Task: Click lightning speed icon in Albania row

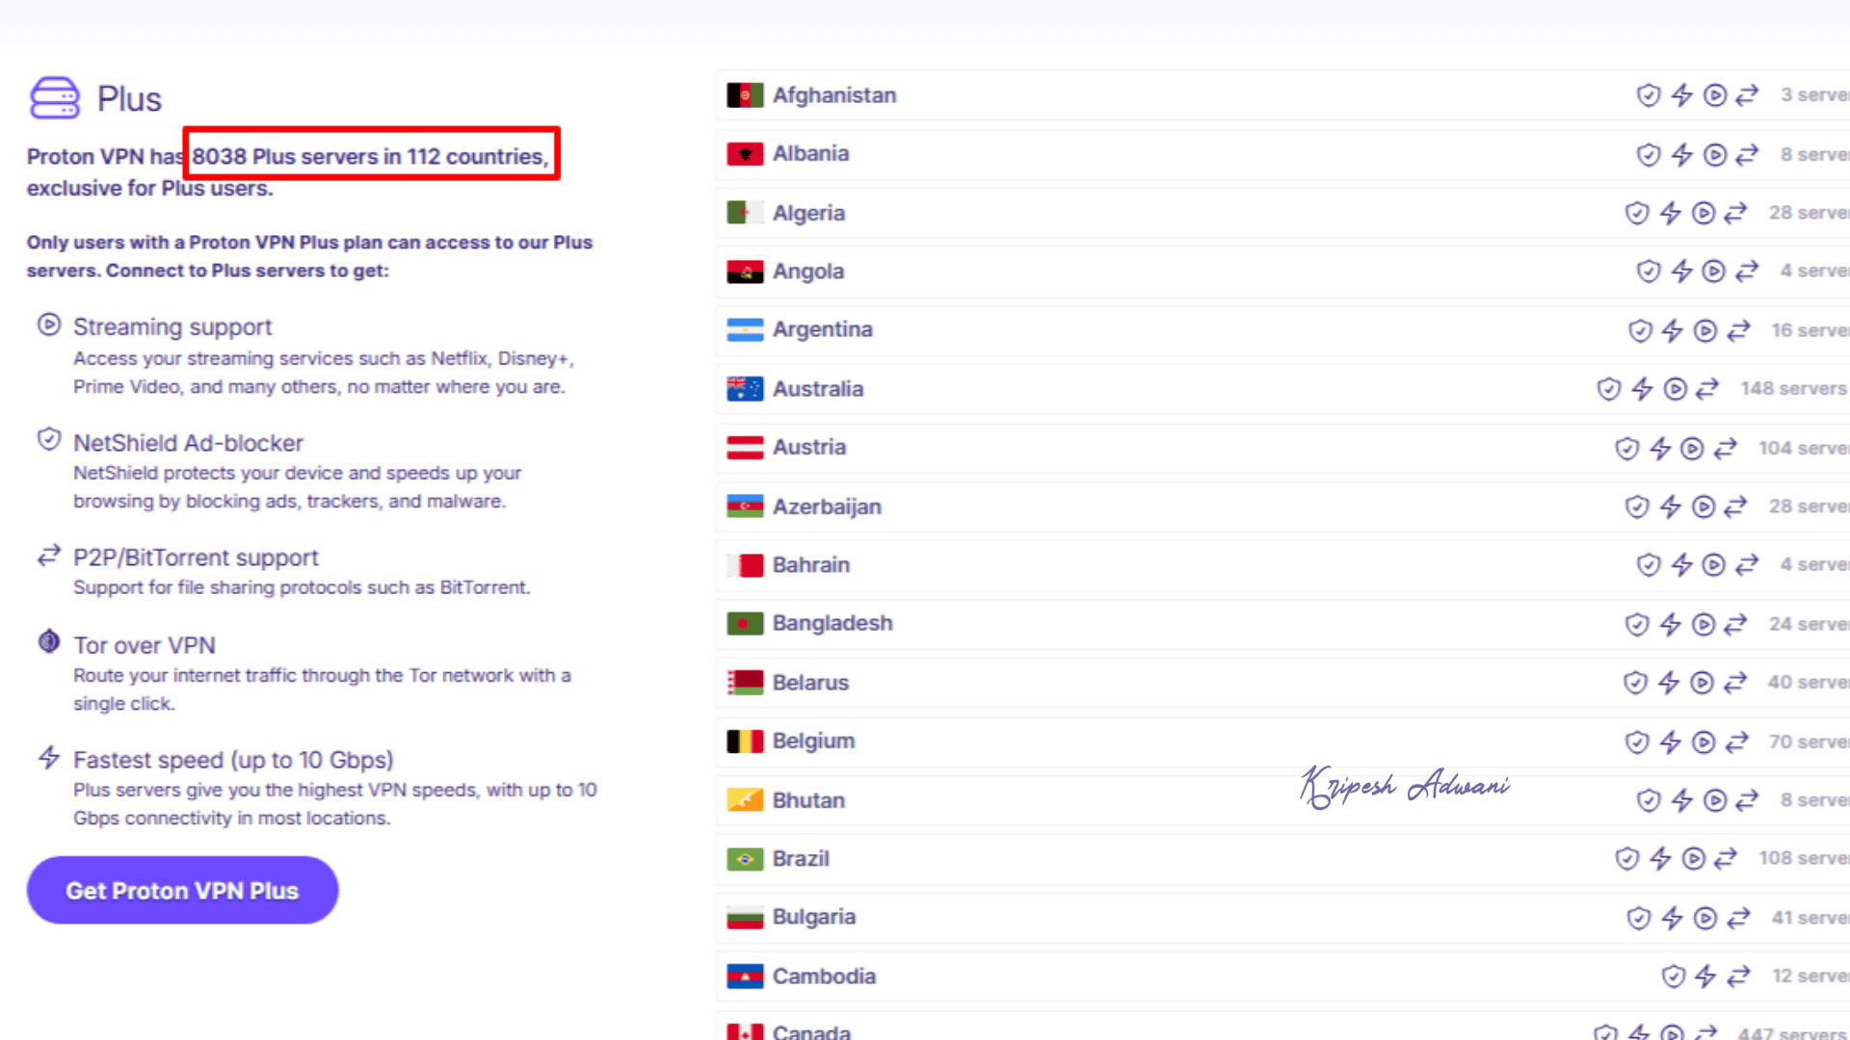Action: click(1681, 154)
